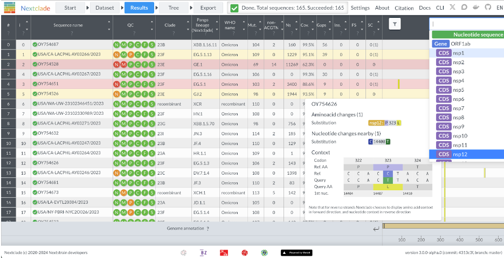Go to the Tree step tab
The width and height of the screenshot is (504, 262).
(174, 8)
